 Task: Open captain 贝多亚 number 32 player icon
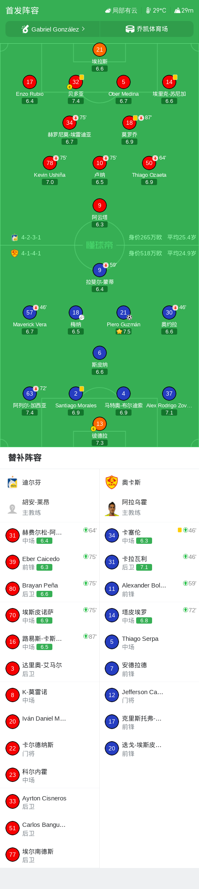(76, 82)
